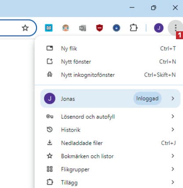This screenshot has height=188, width=183.
Task: Expand the Historik submenu chevron
Action: point(173,129)
